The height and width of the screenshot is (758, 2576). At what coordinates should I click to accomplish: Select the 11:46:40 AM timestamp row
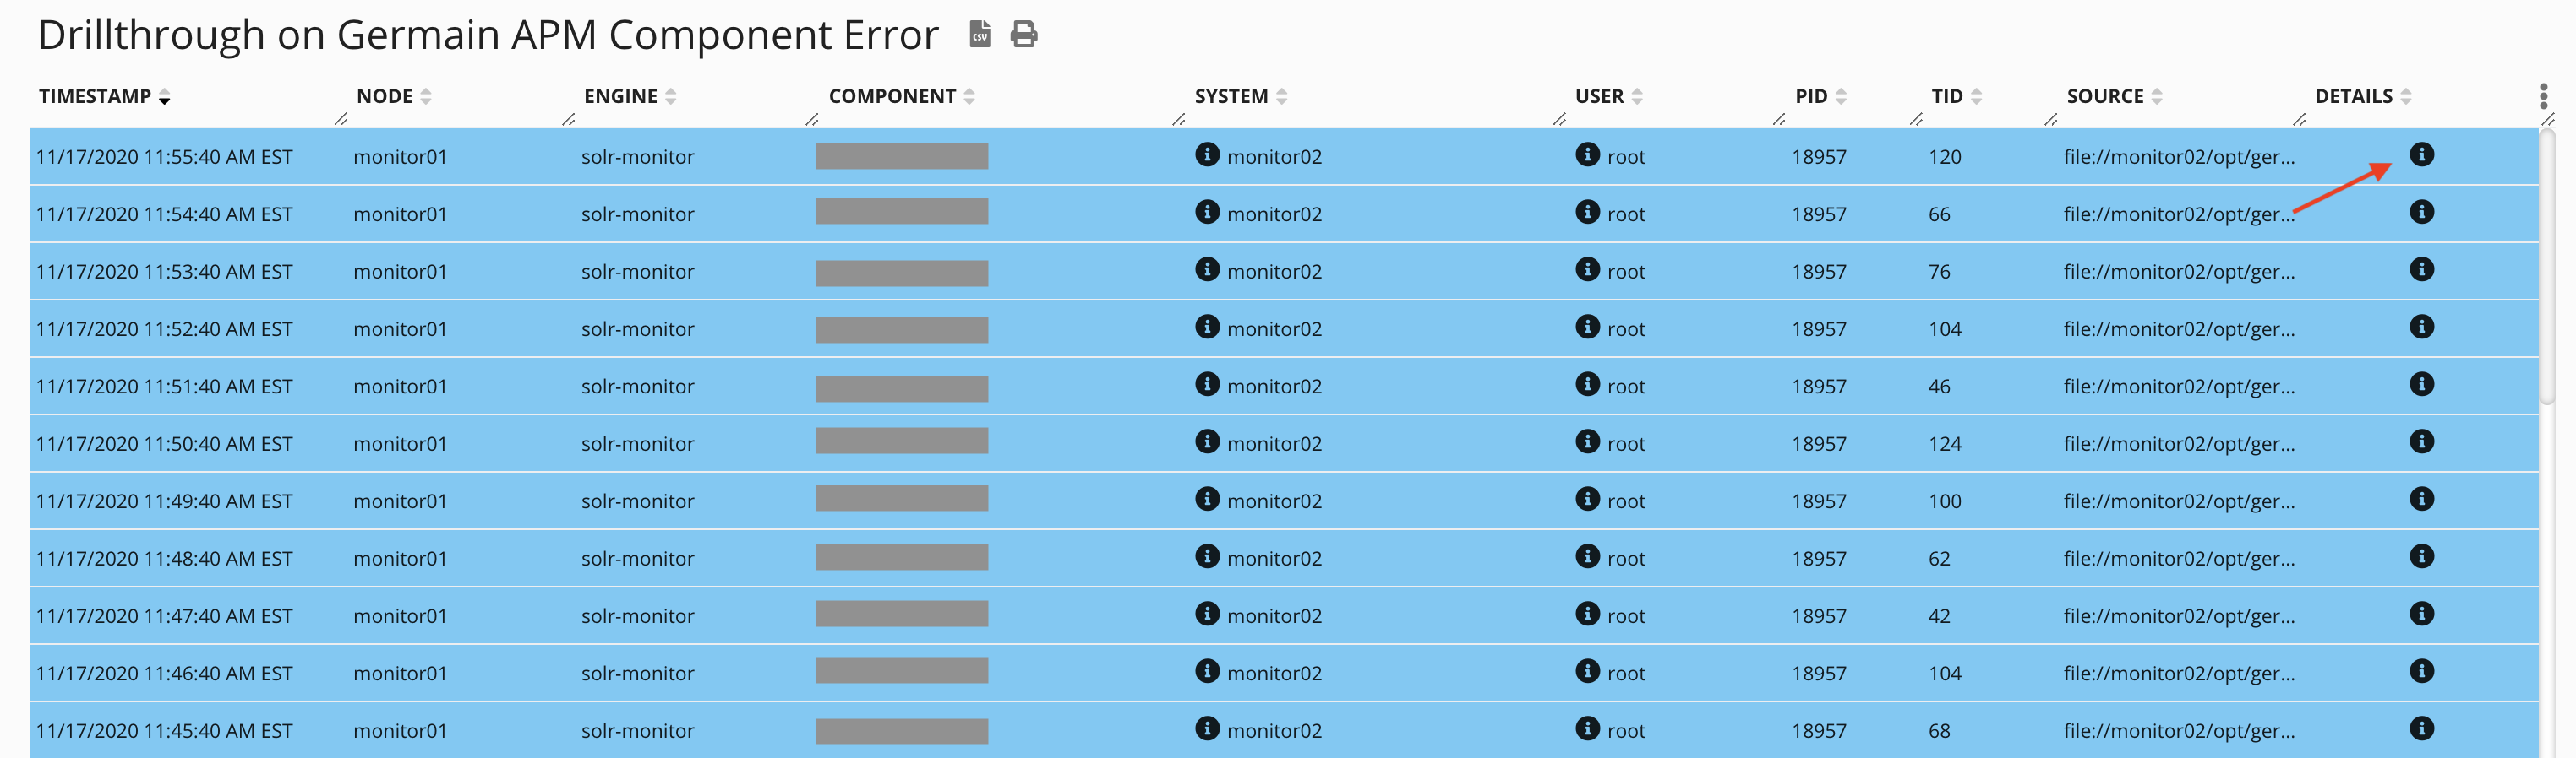(x=164, y=674)
